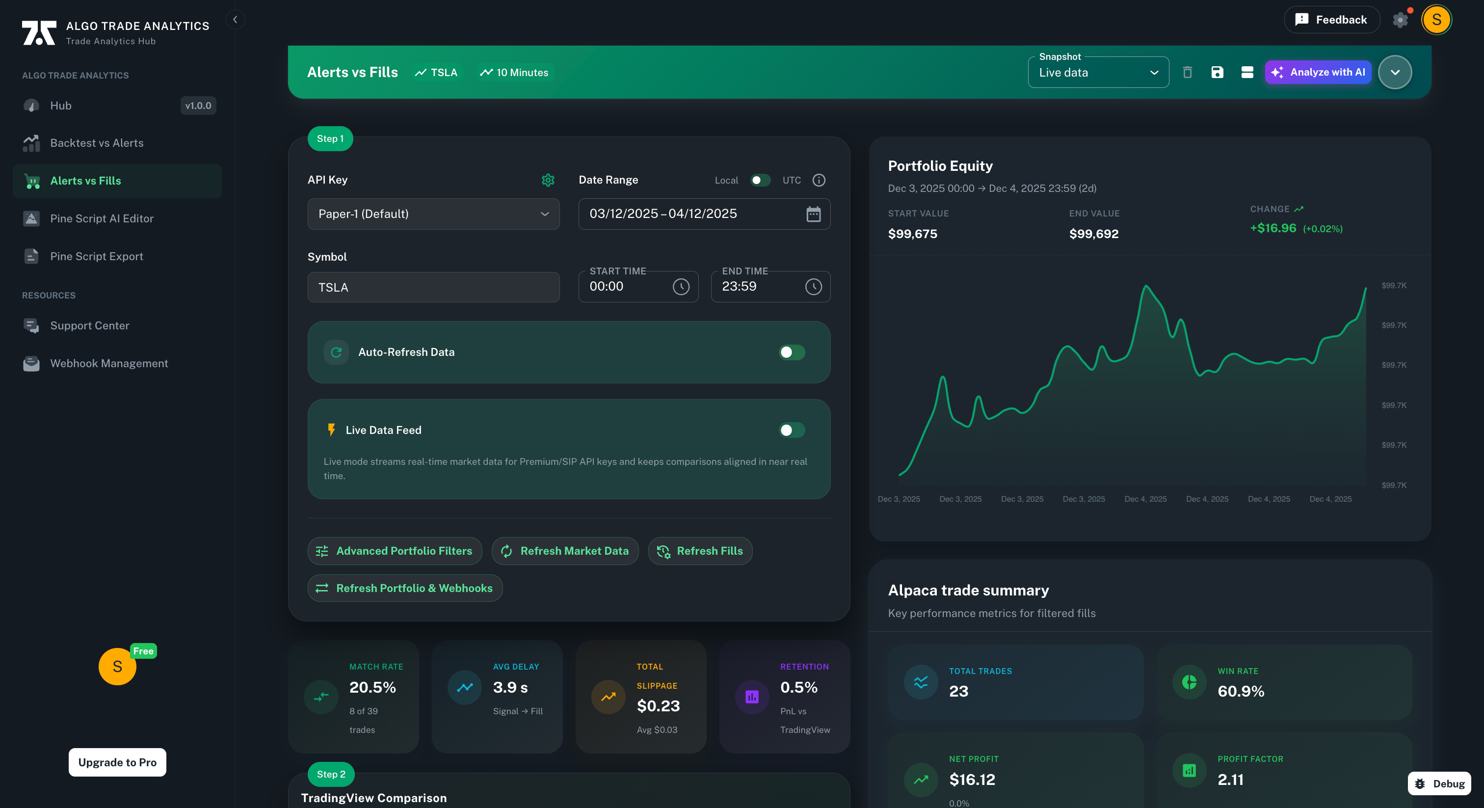Open the Snapshot dropdown showing Live data
This screenshot has height=808, width=1484.
coord(1098,72)
